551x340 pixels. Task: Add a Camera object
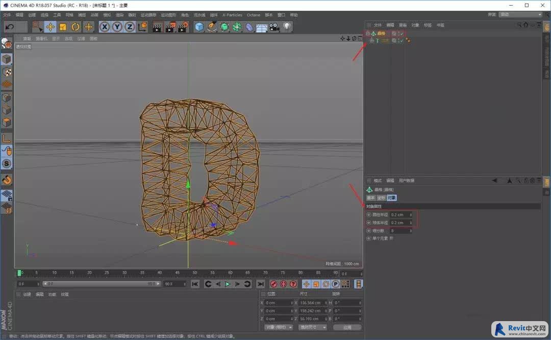(x=274, y=27)
